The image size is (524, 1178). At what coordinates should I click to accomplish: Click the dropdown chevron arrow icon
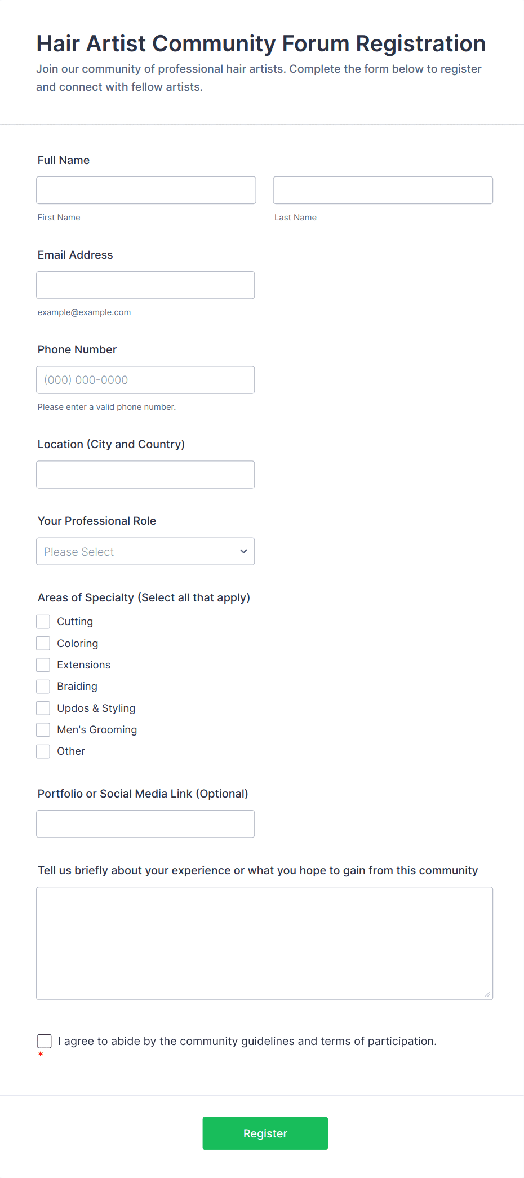pos(243,551)
